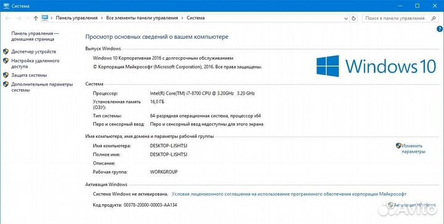The width and height of the screenshot is (444, 224).
Task: Click shield icon next to Изменить параметры
Action: pos(398,146)
